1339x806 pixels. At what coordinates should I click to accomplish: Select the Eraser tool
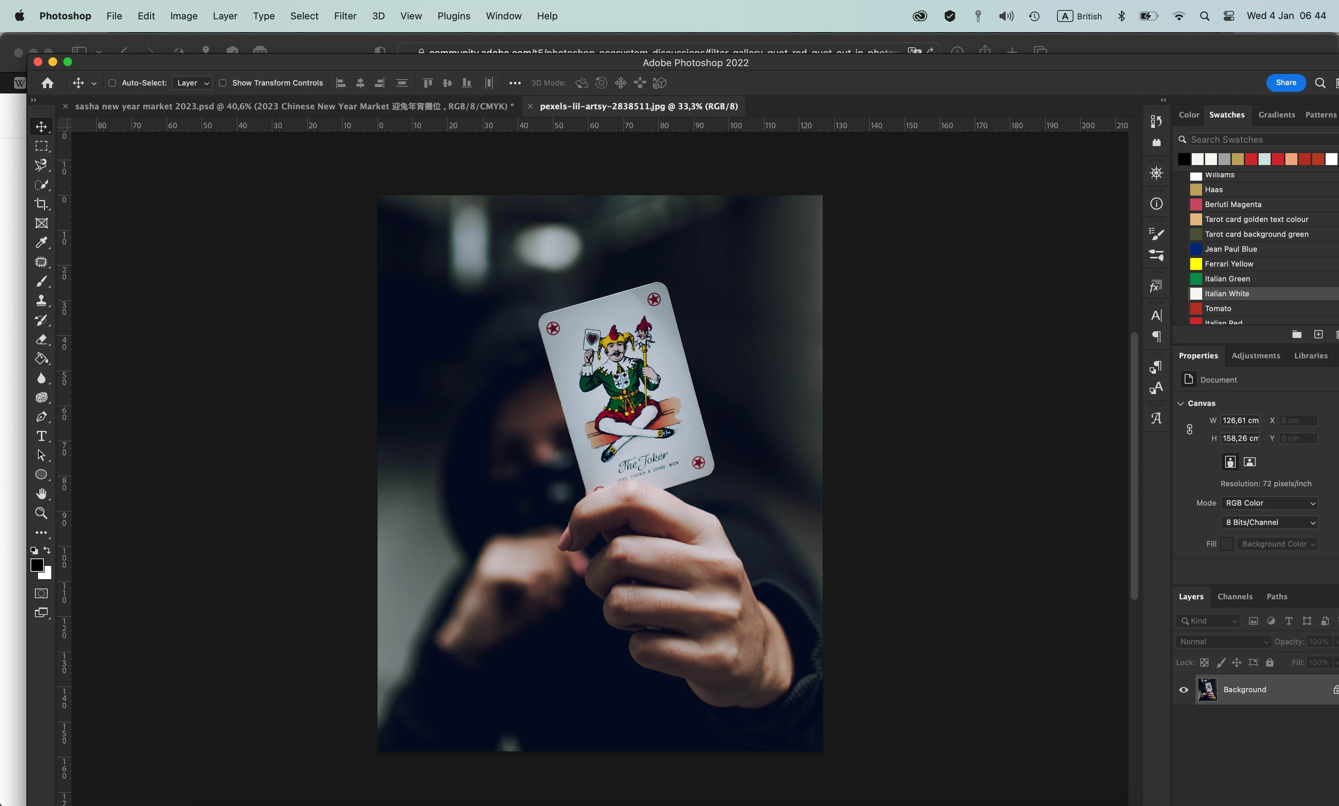click(41, 339)
